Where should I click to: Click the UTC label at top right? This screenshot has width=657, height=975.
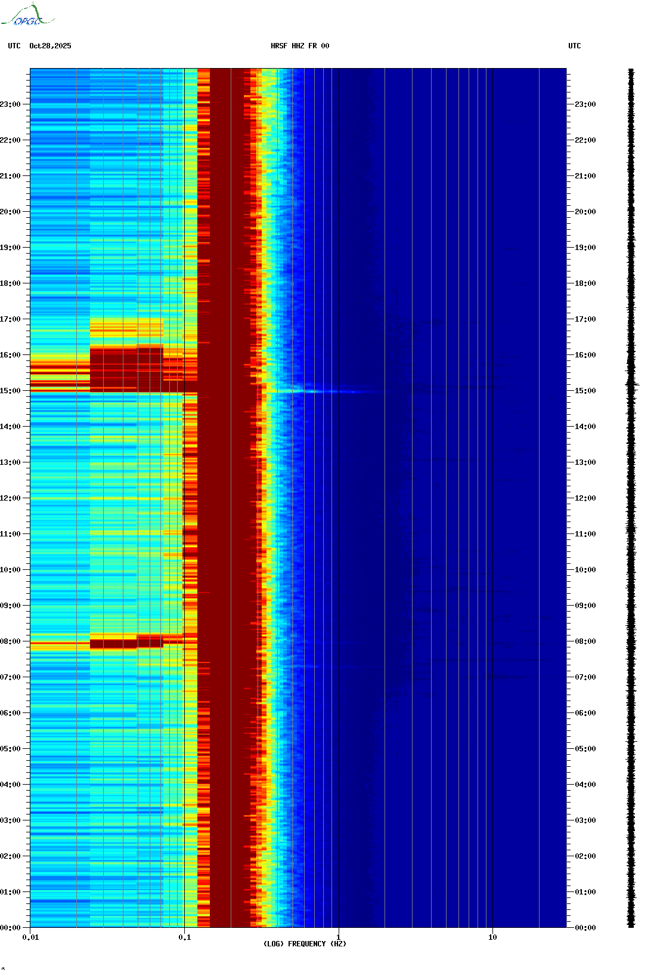[574, 46]
